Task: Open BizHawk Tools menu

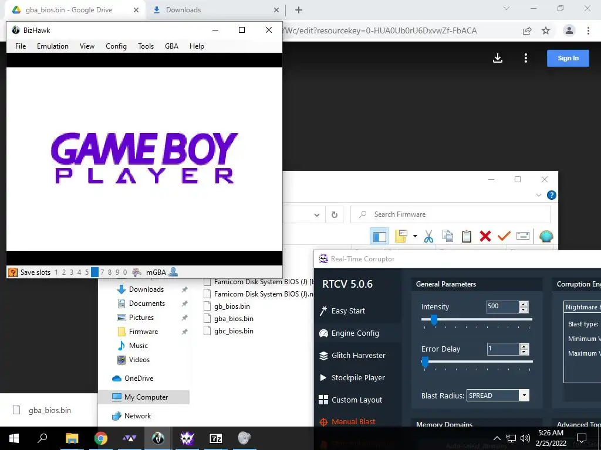Action: [146, 46]
